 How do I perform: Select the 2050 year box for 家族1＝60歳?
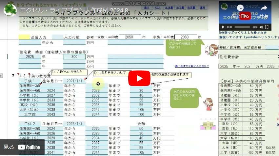click(x=130, y=37)
